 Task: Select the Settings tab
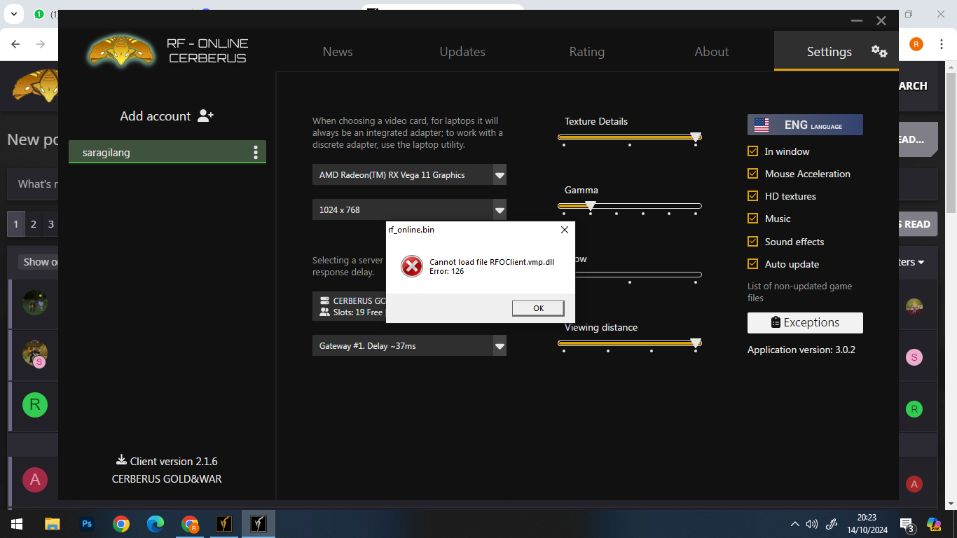836,51
